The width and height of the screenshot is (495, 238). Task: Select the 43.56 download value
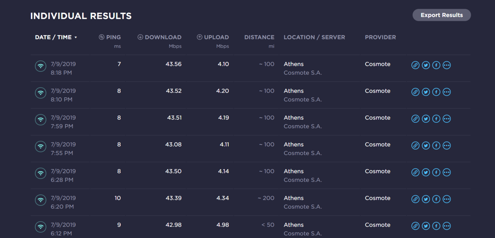pos(174,64)
